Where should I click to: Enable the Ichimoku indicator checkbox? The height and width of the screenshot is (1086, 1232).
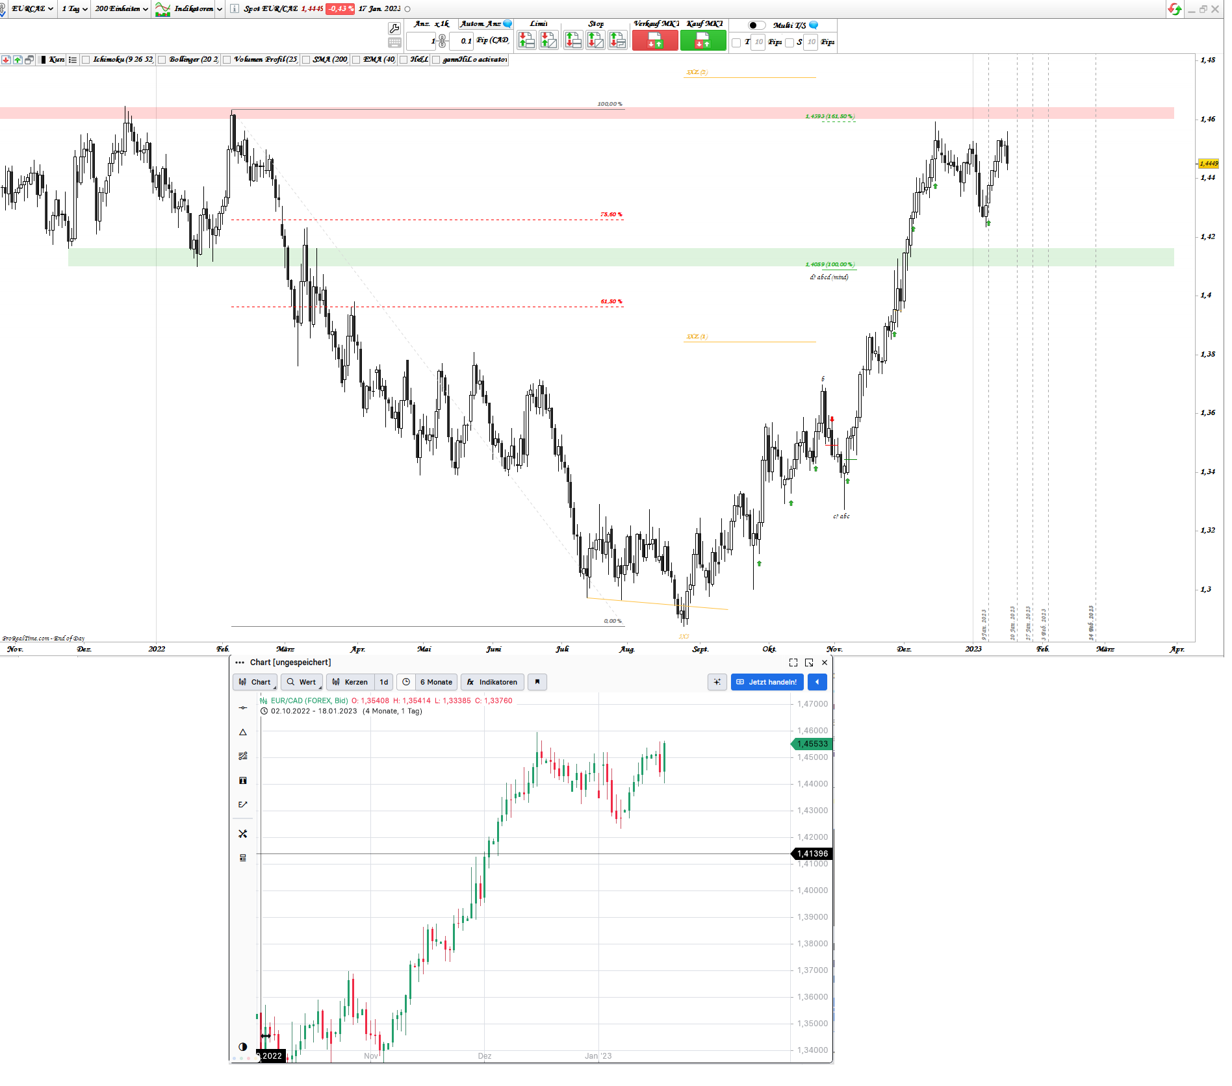86,59
